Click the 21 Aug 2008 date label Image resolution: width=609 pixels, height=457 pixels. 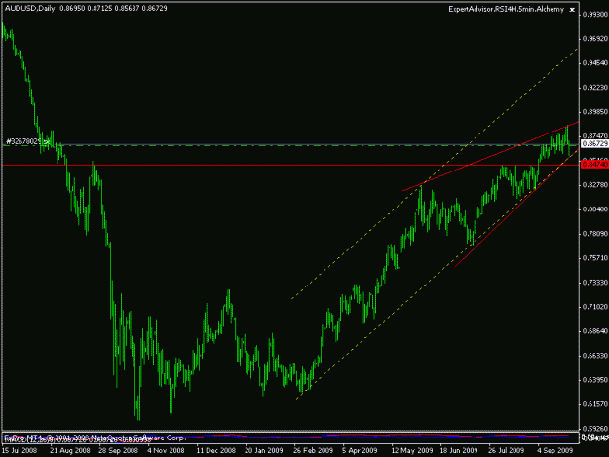pyautogui.click(x=70, y=451)
